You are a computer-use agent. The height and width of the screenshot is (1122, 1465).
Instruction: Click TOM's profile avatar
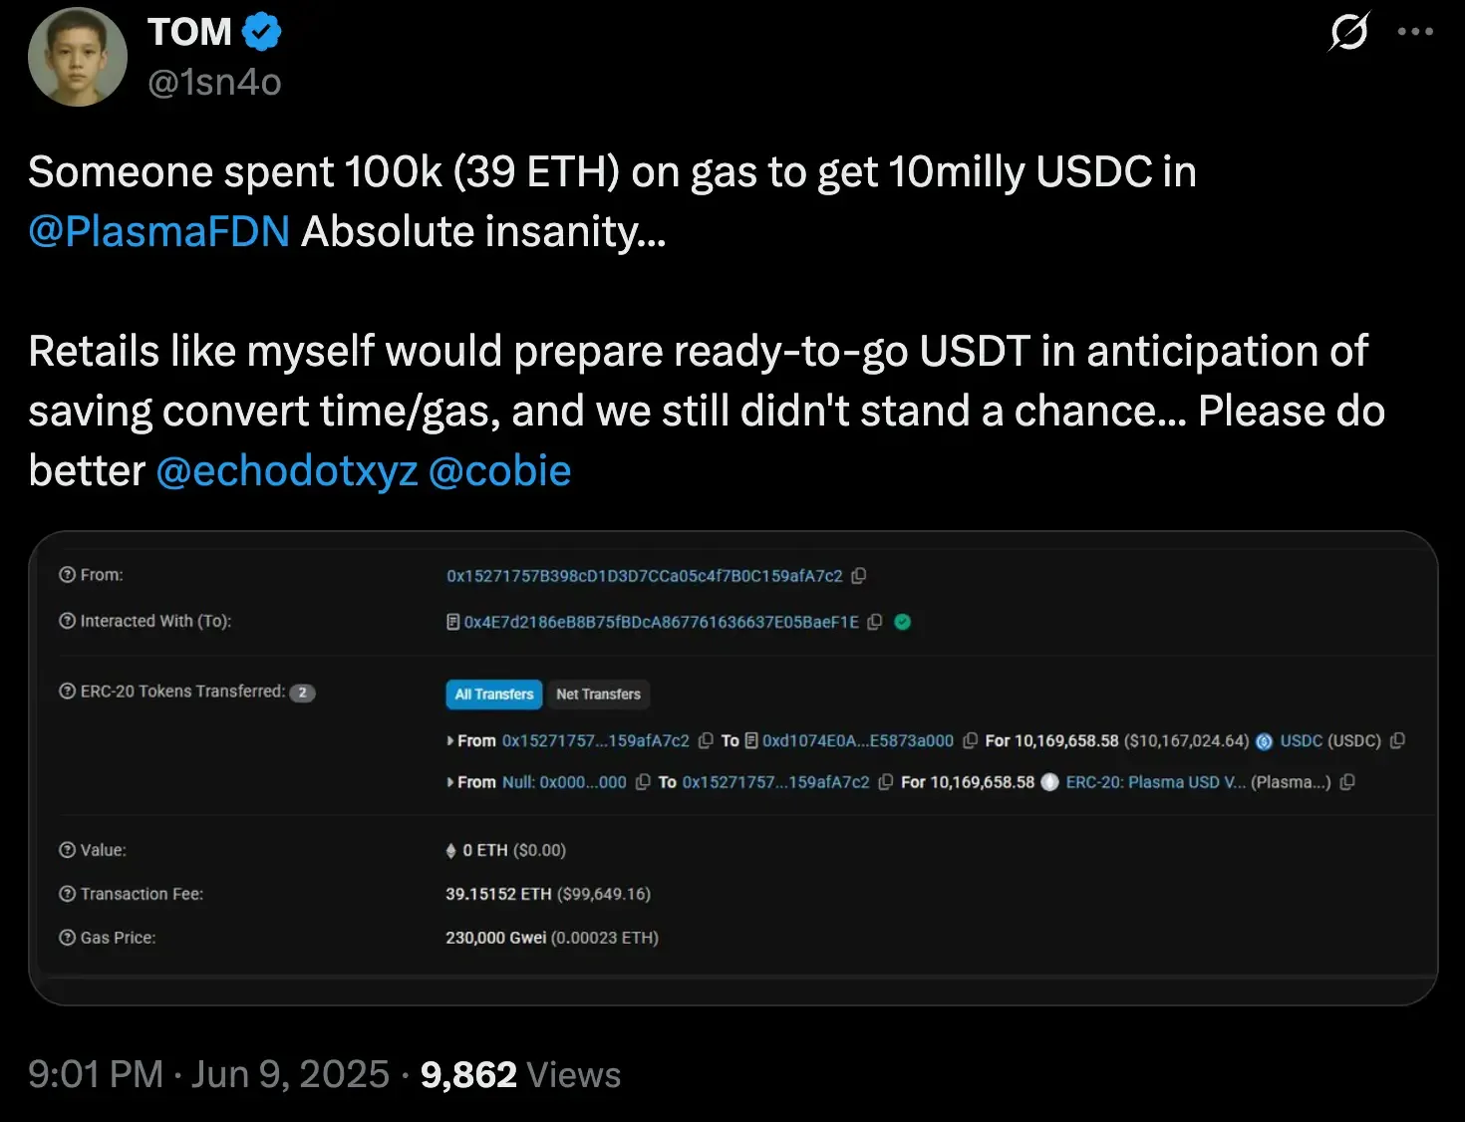[x=78, y=57]
